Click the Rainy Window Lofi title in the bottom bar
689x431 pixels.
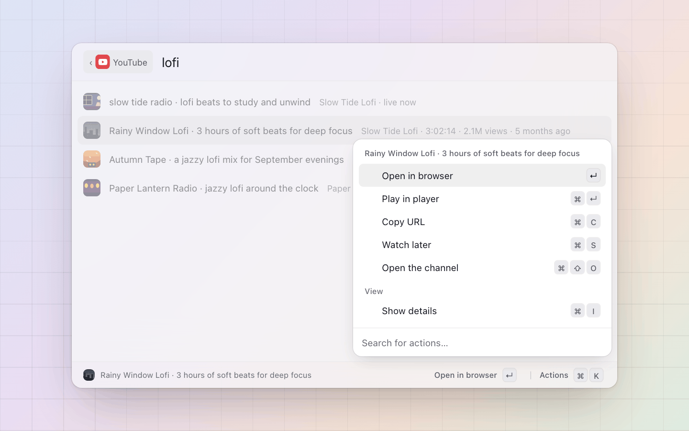coord(206,375)
